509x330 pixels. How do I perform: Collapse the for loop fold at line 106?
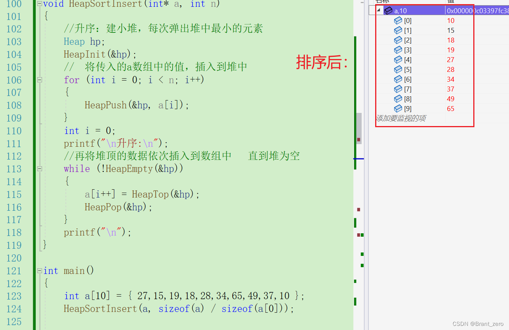click(x=40, y=80)
